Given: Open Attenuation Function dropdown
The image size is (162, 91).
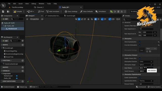Looking at the screenshot, I should pos(146,62).
